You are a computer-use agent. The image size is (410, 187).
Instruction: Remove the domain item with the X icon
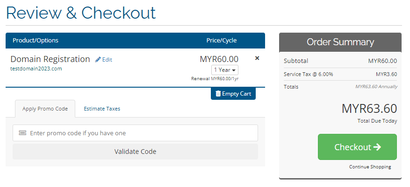tap(257, 58)
